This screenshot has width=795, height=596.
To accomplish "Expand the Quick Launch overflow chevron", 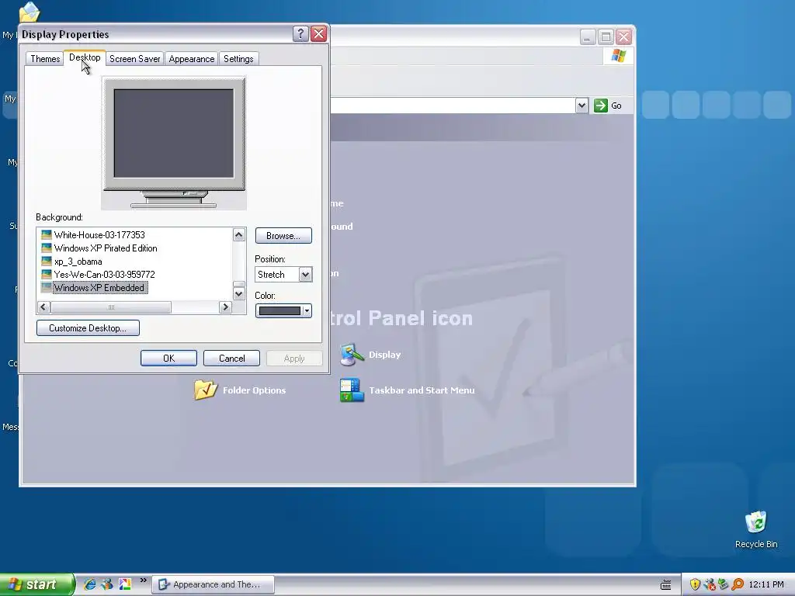I will pos(144,580).
